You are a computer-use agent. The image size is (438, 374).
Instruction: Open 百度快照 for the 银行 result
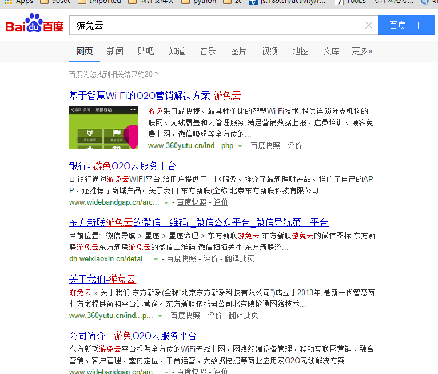coord(192,202)
